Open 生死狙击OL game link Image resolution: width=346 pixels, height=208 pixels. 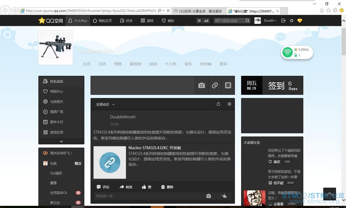(x=59, y=193)
